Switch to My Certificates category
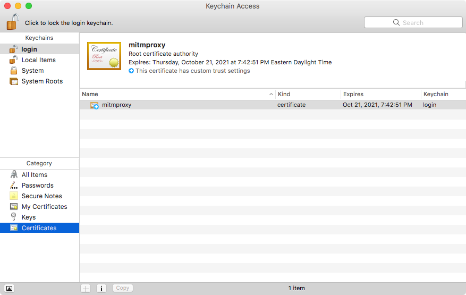The height and width of the screenshot is (295, 466). click(44, 207)
